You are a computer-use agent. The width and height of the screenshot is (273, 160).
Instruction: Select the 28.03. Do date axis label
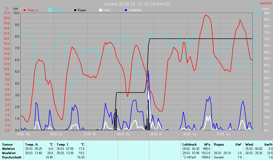[123, 134]
